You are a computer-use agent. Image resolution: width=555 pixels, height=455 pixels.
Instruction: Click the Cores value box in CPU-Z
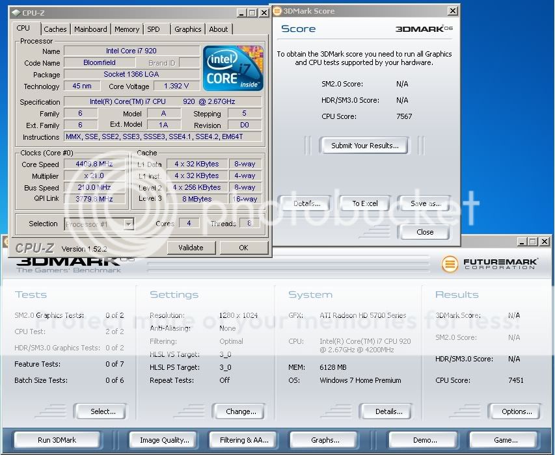pyautogui.click(x=189, y=223)
